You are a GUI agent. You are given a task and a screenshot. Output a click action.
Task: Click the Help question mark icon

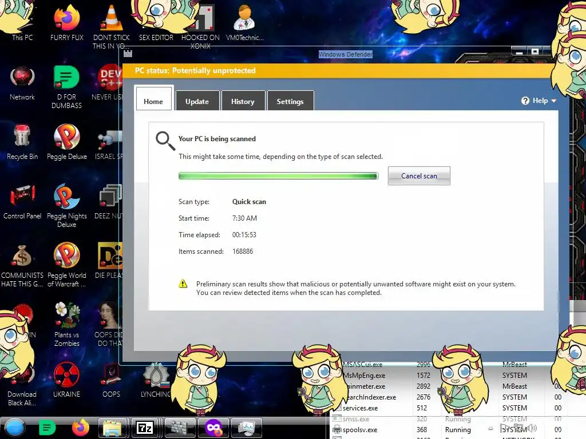(x=525, y=101)
